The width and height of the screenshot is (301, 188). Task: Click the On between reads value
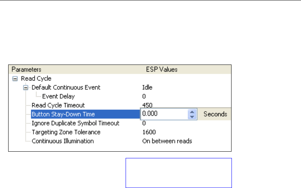click(167, 141)
